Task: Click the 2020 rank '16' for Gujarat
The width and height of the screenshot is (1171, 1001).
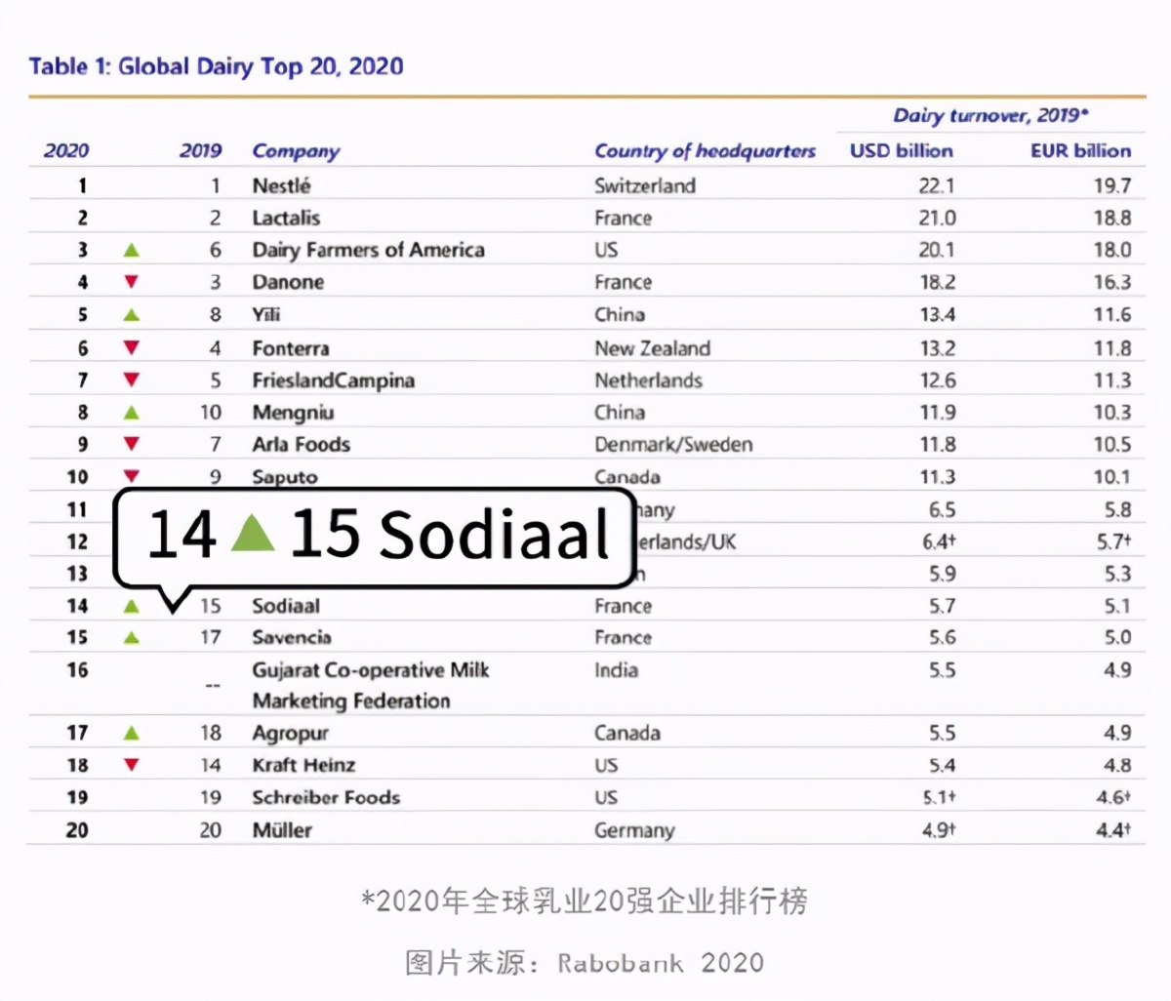Action: click(77, 670)
